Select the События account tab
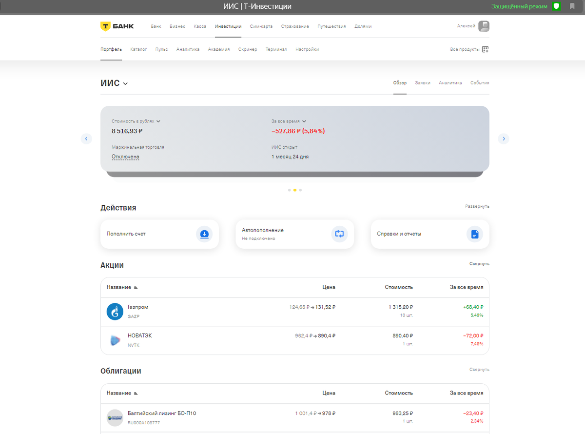Viewport: 585px width, 434px height. (480, 83)
